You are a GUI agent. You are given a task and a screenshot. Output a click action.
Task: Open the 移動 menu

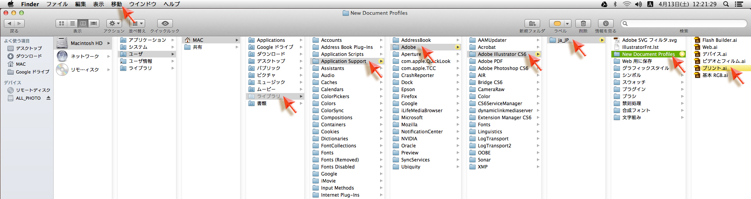tap(117, 4)
